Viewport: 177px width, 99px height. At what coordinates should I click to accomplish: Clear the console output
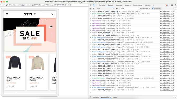pos(94,8)
